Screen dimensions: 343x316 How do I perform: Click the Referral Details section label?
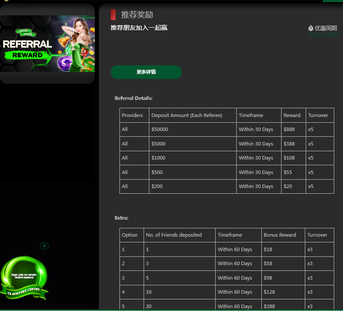pyautogui.click(x=134, y=98)
